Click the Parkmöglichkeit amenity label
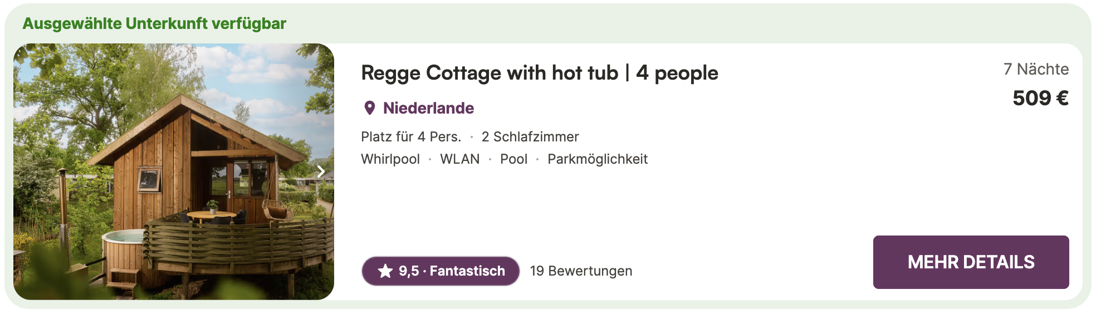 pos(597,159)
